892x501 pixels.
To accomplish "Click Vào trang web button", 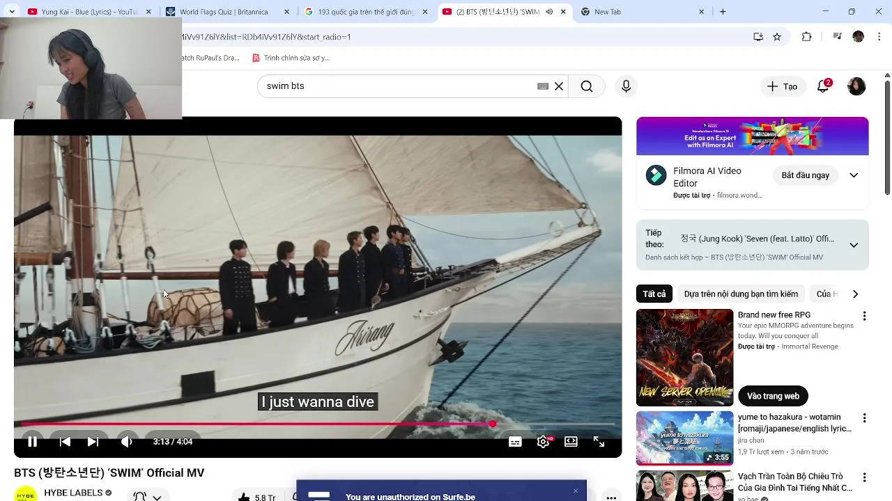I will point(773,396).
